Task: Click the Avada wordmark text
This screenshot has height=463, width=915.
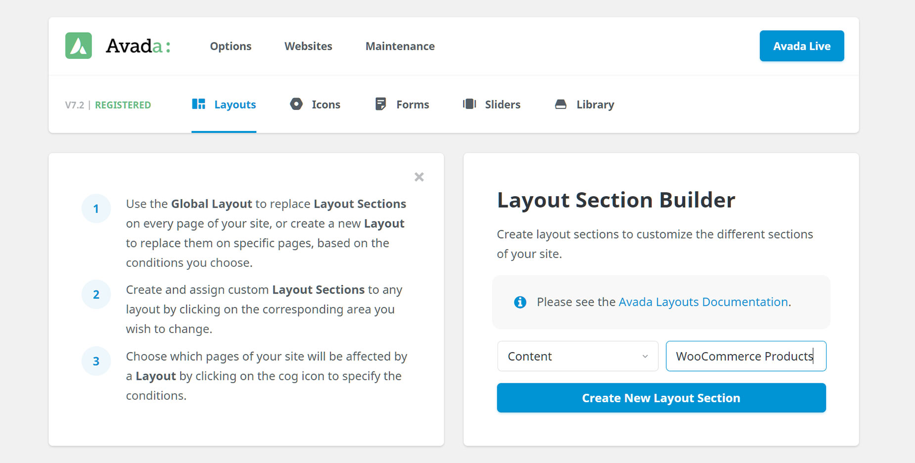Action: point(138,46)
